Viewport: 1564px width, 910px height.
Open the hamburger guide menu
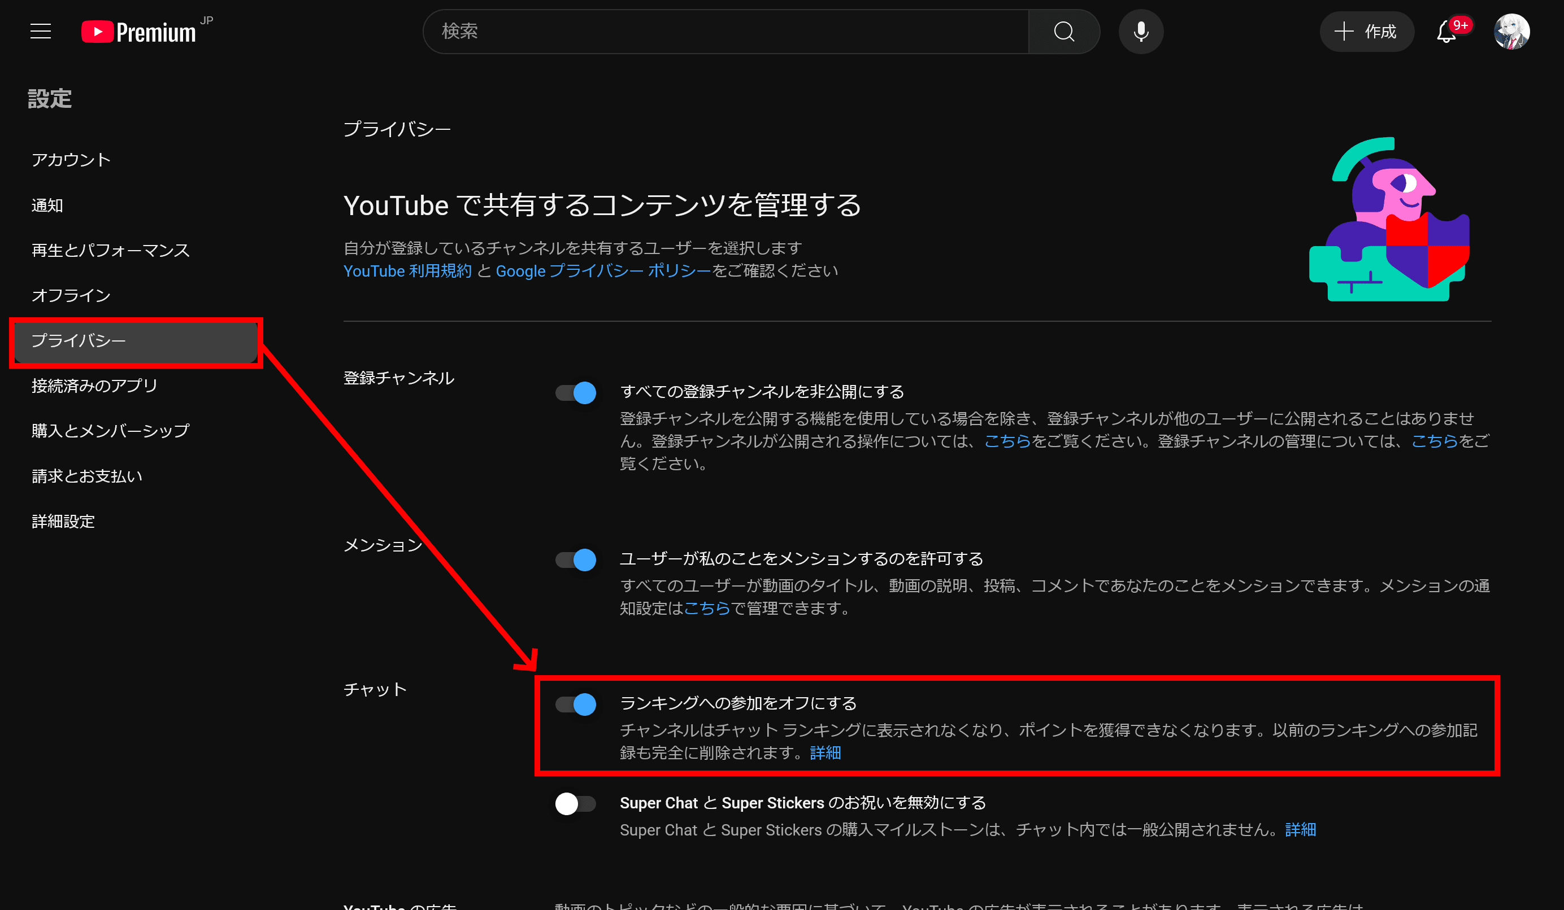(41, 31)
